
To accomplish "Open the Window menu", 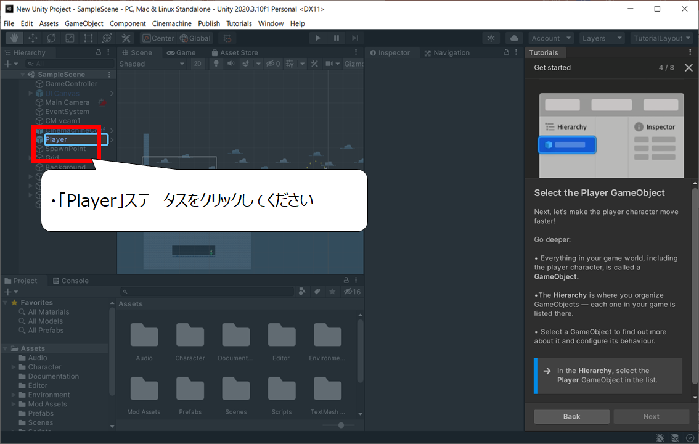I will [x=271, y=23].
